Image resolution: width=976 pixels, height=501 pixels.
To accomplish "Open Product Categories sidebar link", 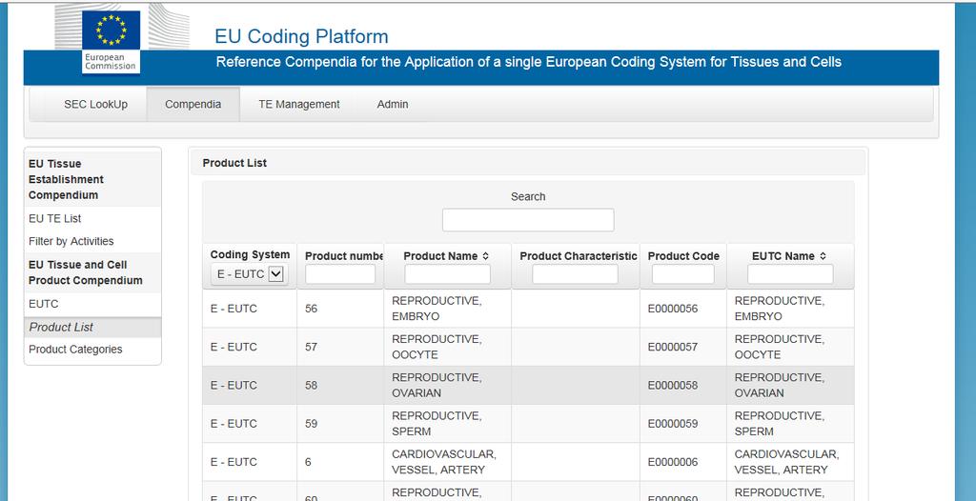I will (x=75, y=350).
